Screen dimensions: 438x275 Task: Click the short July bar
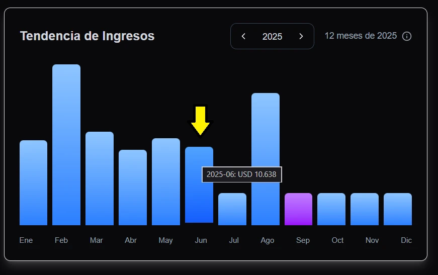click(232, 209)
